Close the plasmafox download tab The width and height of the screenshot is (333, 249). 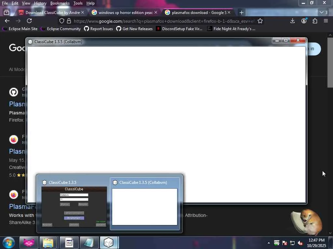click(229, 13)
